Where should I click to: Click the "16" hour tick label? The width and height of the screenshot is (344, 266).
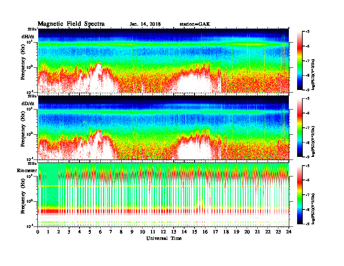pyautogui.click(x=205, y=232)
